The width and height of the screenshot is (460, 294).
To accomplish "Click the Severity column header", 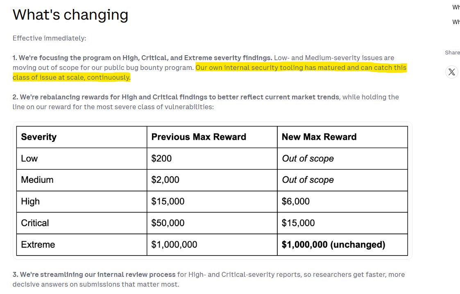I will [82, 137].
